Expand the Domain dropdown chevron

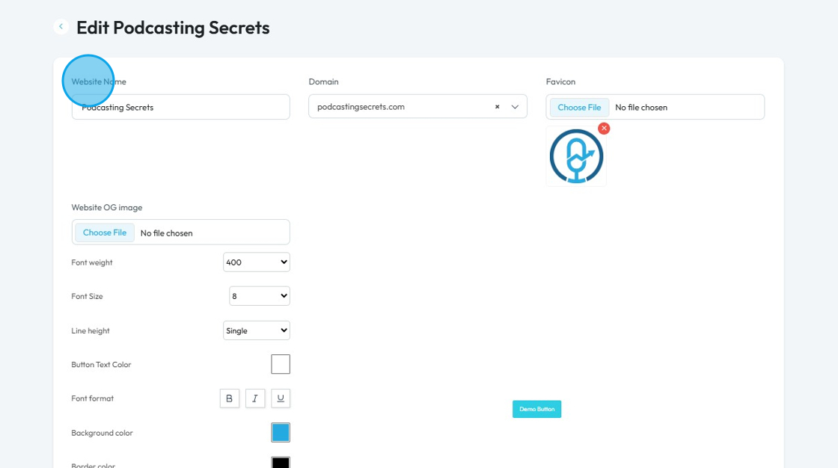click(x=515, y=107)
